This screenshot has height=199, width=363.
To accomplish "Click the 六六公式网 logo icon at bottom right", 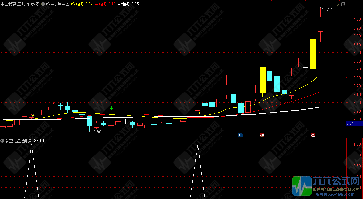I will 302,186.
